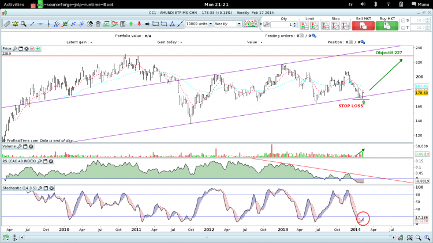The height and width of the screenshot is (243, 433).
Task: Select the red down arrow drawing tool
Action: click(139, 24)
